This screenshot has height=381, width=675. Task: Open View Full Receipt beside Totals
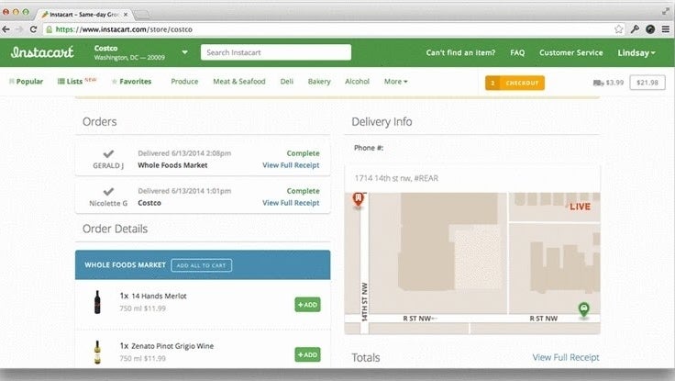point(566,357)
